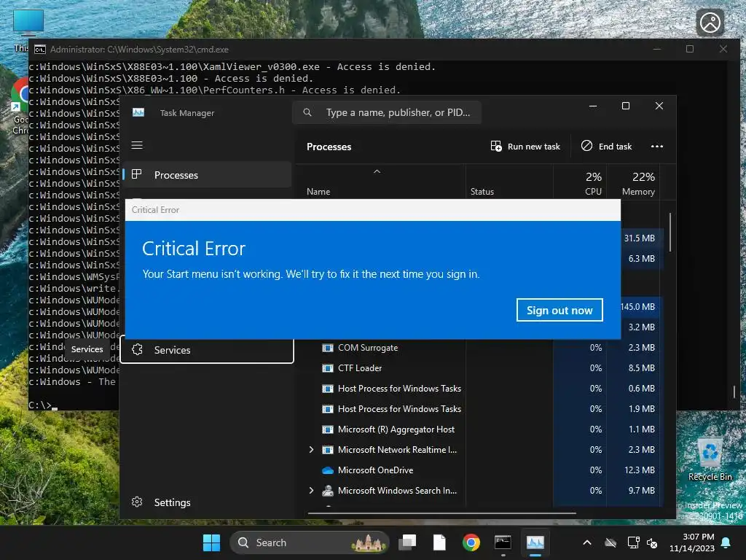The height and width of the screenshot is (560, 746).
Task: Click Run new task button
Action: click(x=525, y=146)
